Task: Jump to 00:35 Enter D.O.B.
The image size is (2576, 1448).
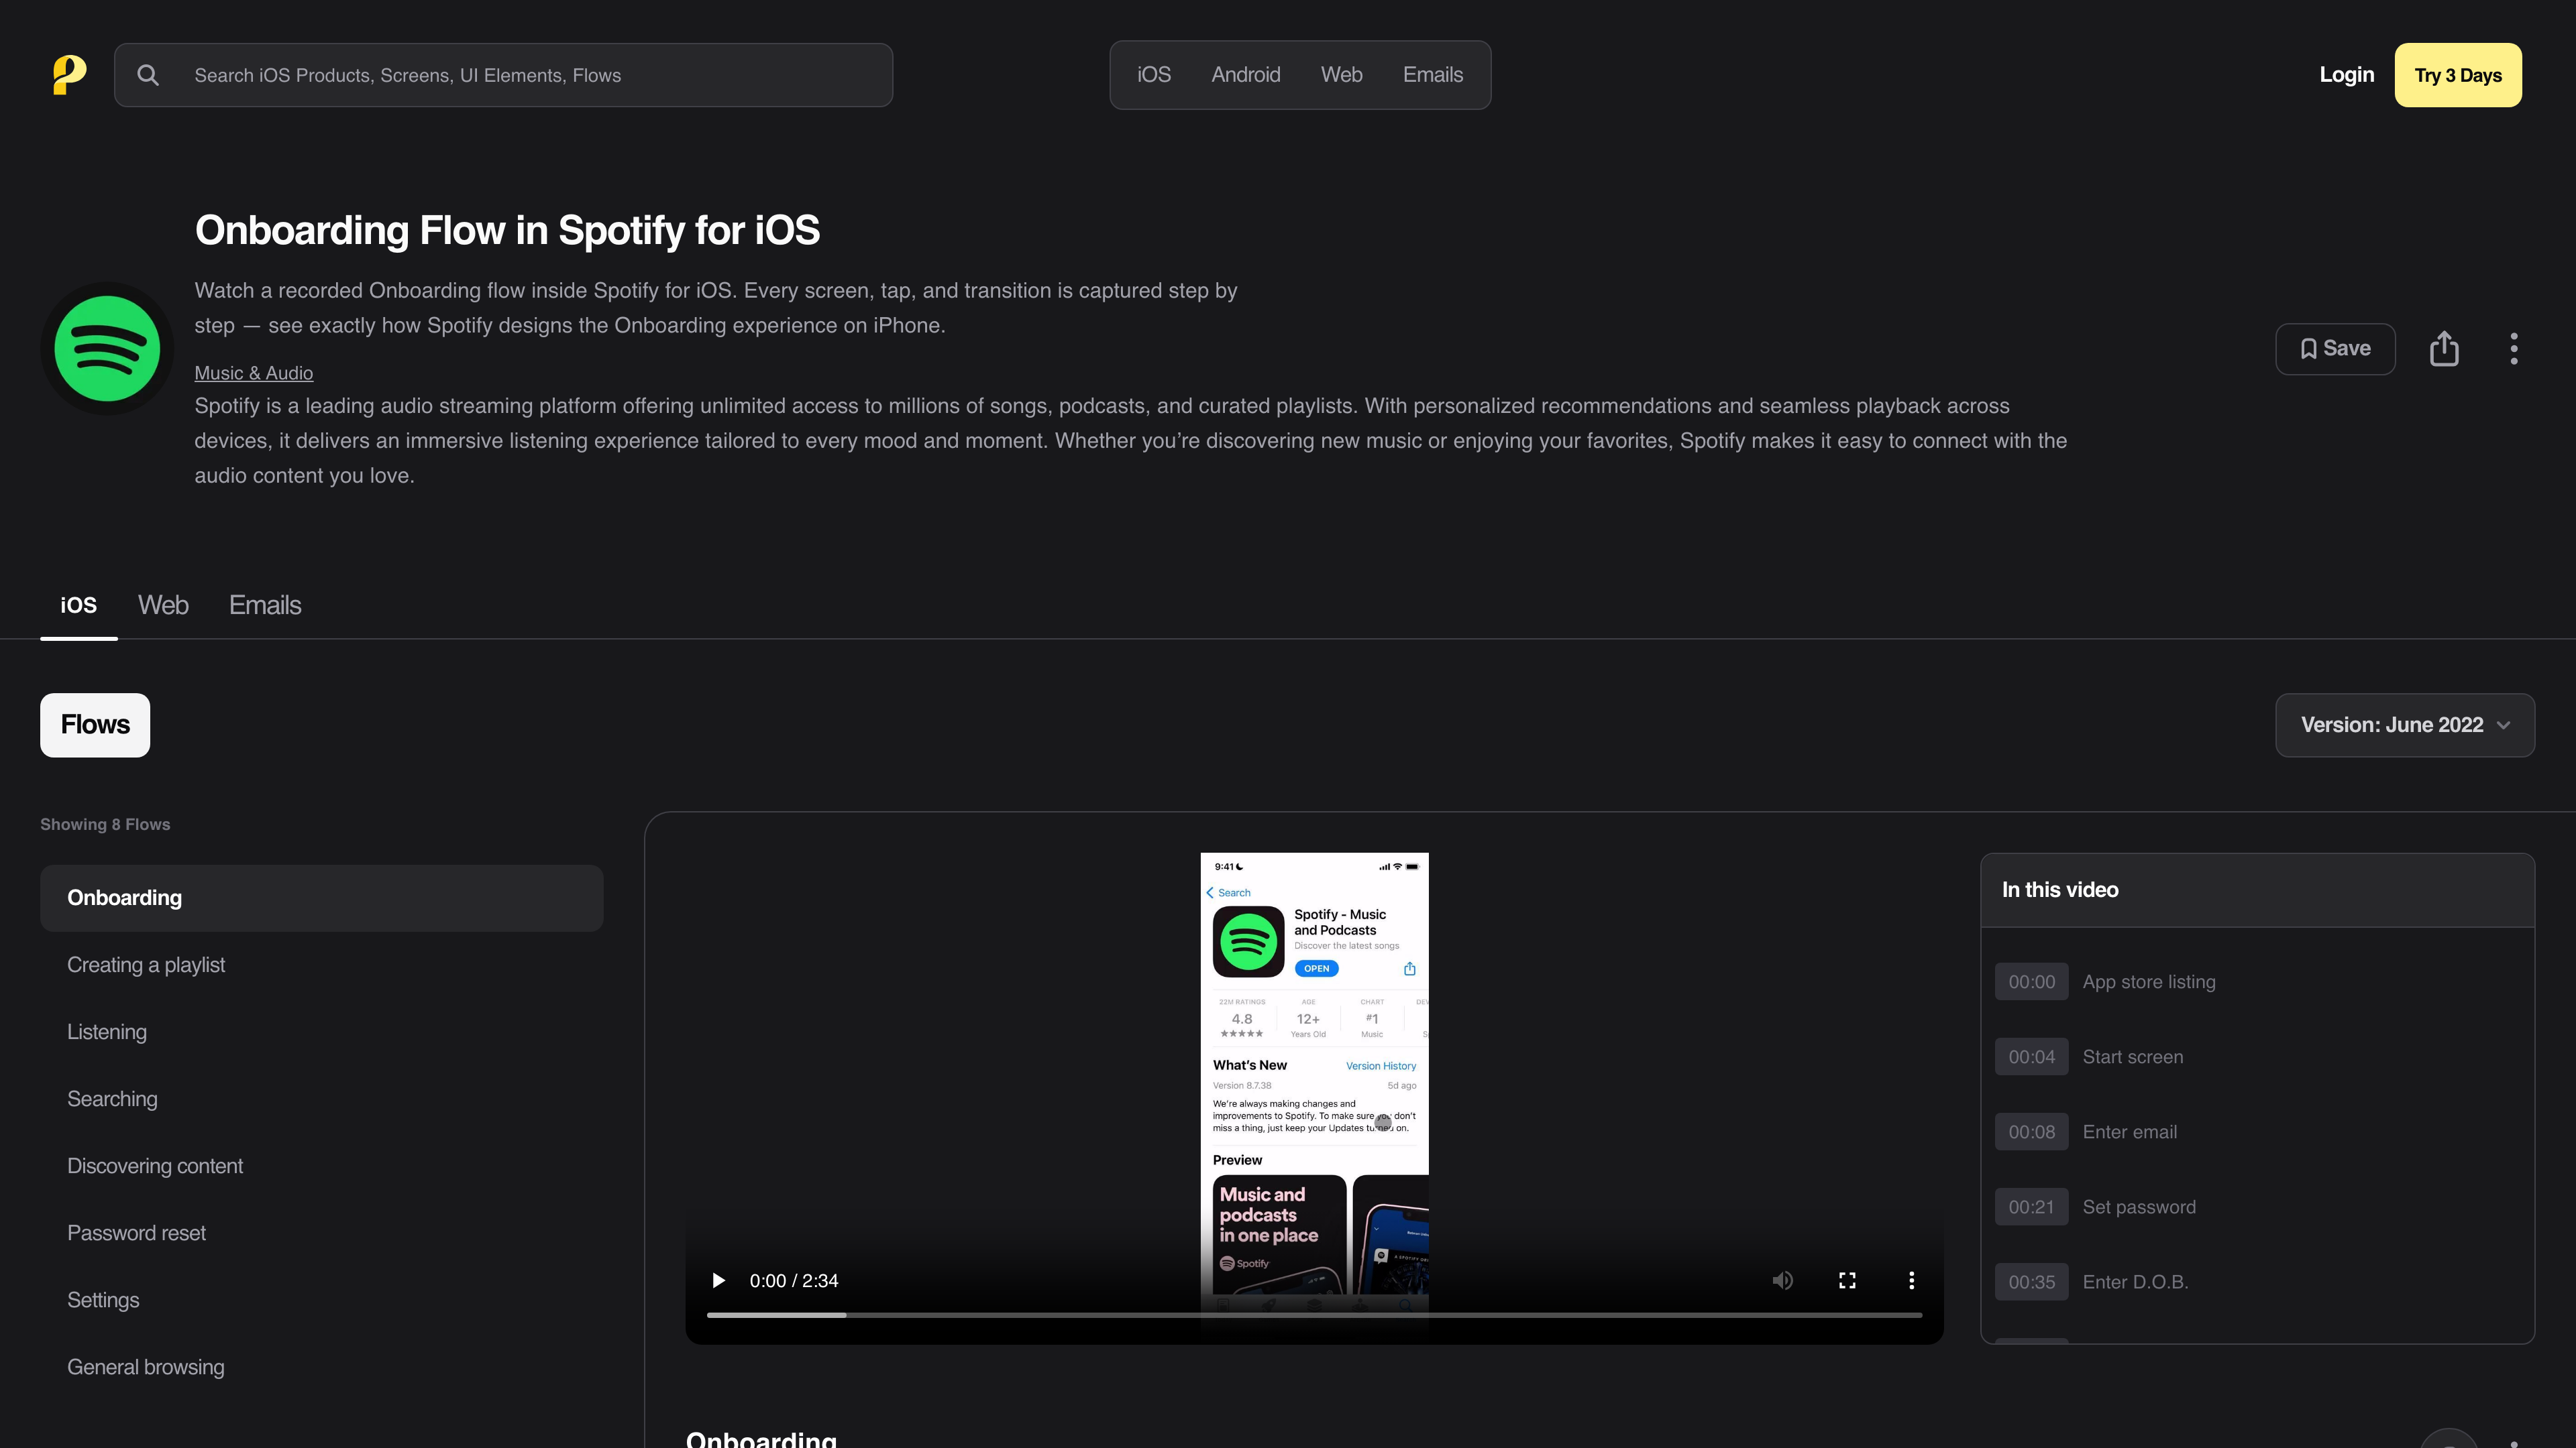Action: pyautogui.click(x=2257, y=1282)
